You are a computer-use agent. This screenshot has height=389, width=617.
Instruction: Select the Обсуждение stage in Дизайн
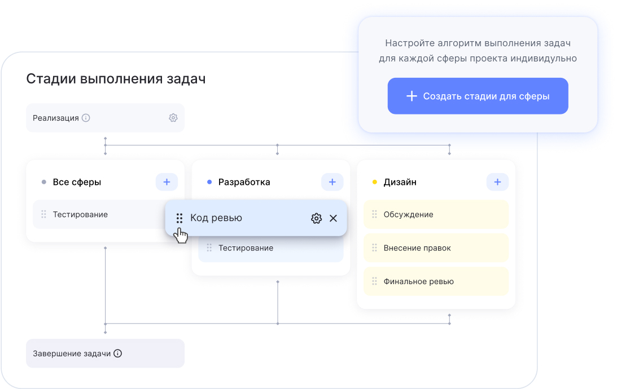[436, 215]
